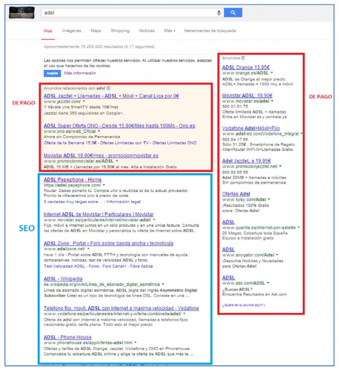The width and height of the screenshot is (339, 375).
Task: Open the ADSL Orange 13.95€ ad
Action: [246, 67]
